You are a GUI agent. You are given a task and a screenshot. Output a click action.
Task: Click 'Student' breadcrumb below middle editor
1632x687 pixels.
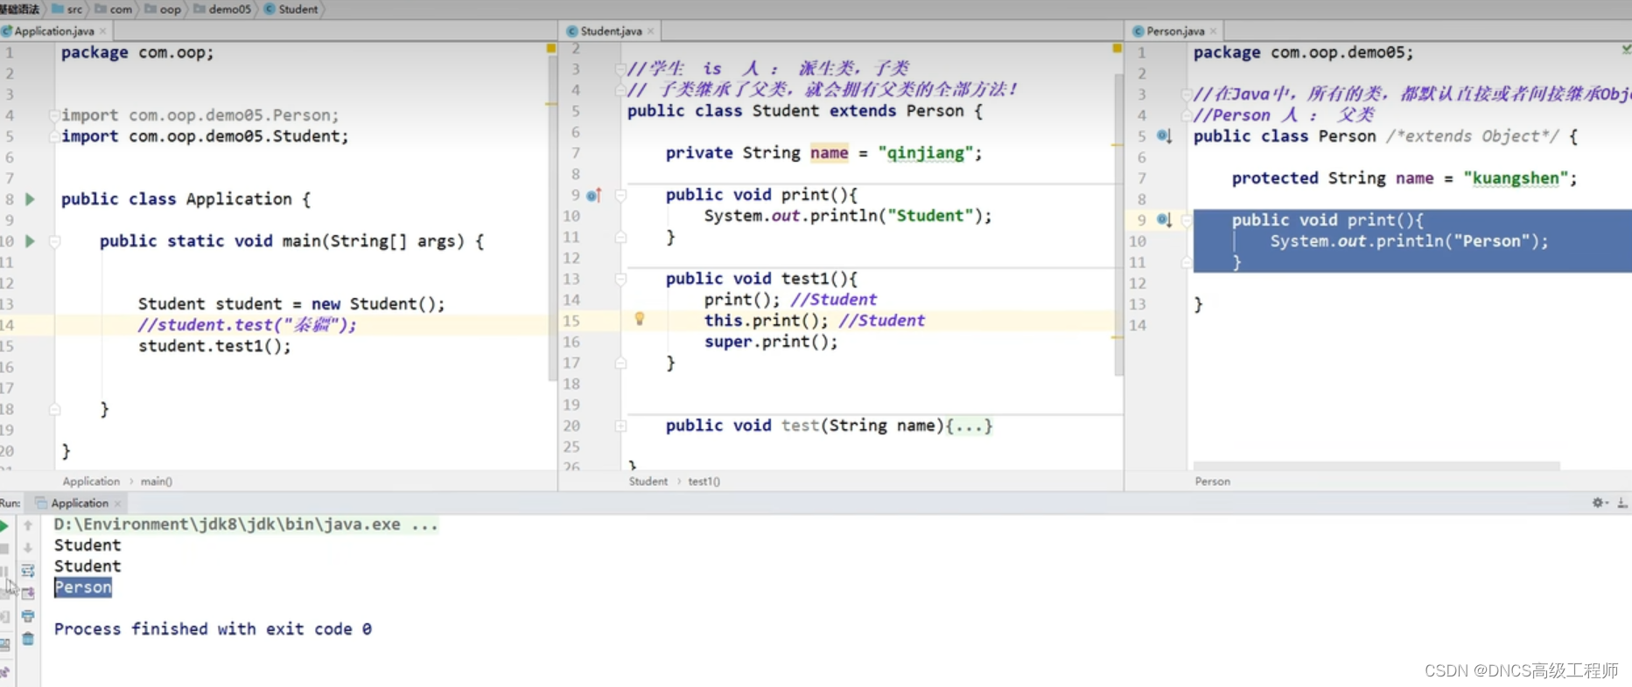point(648,482)
